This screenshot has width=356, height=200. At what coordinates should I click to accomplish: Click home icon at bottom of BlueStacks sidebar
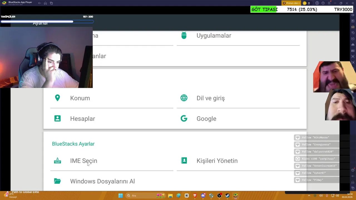[353, 182]
